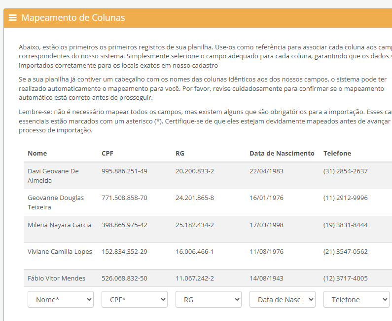
Task: Click phone number (21) 3547-0562
Action: click(x=346, y=252)
